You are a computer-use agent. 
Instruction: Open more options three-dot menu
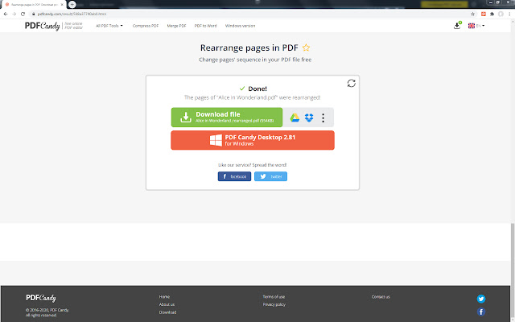[323, 118]
